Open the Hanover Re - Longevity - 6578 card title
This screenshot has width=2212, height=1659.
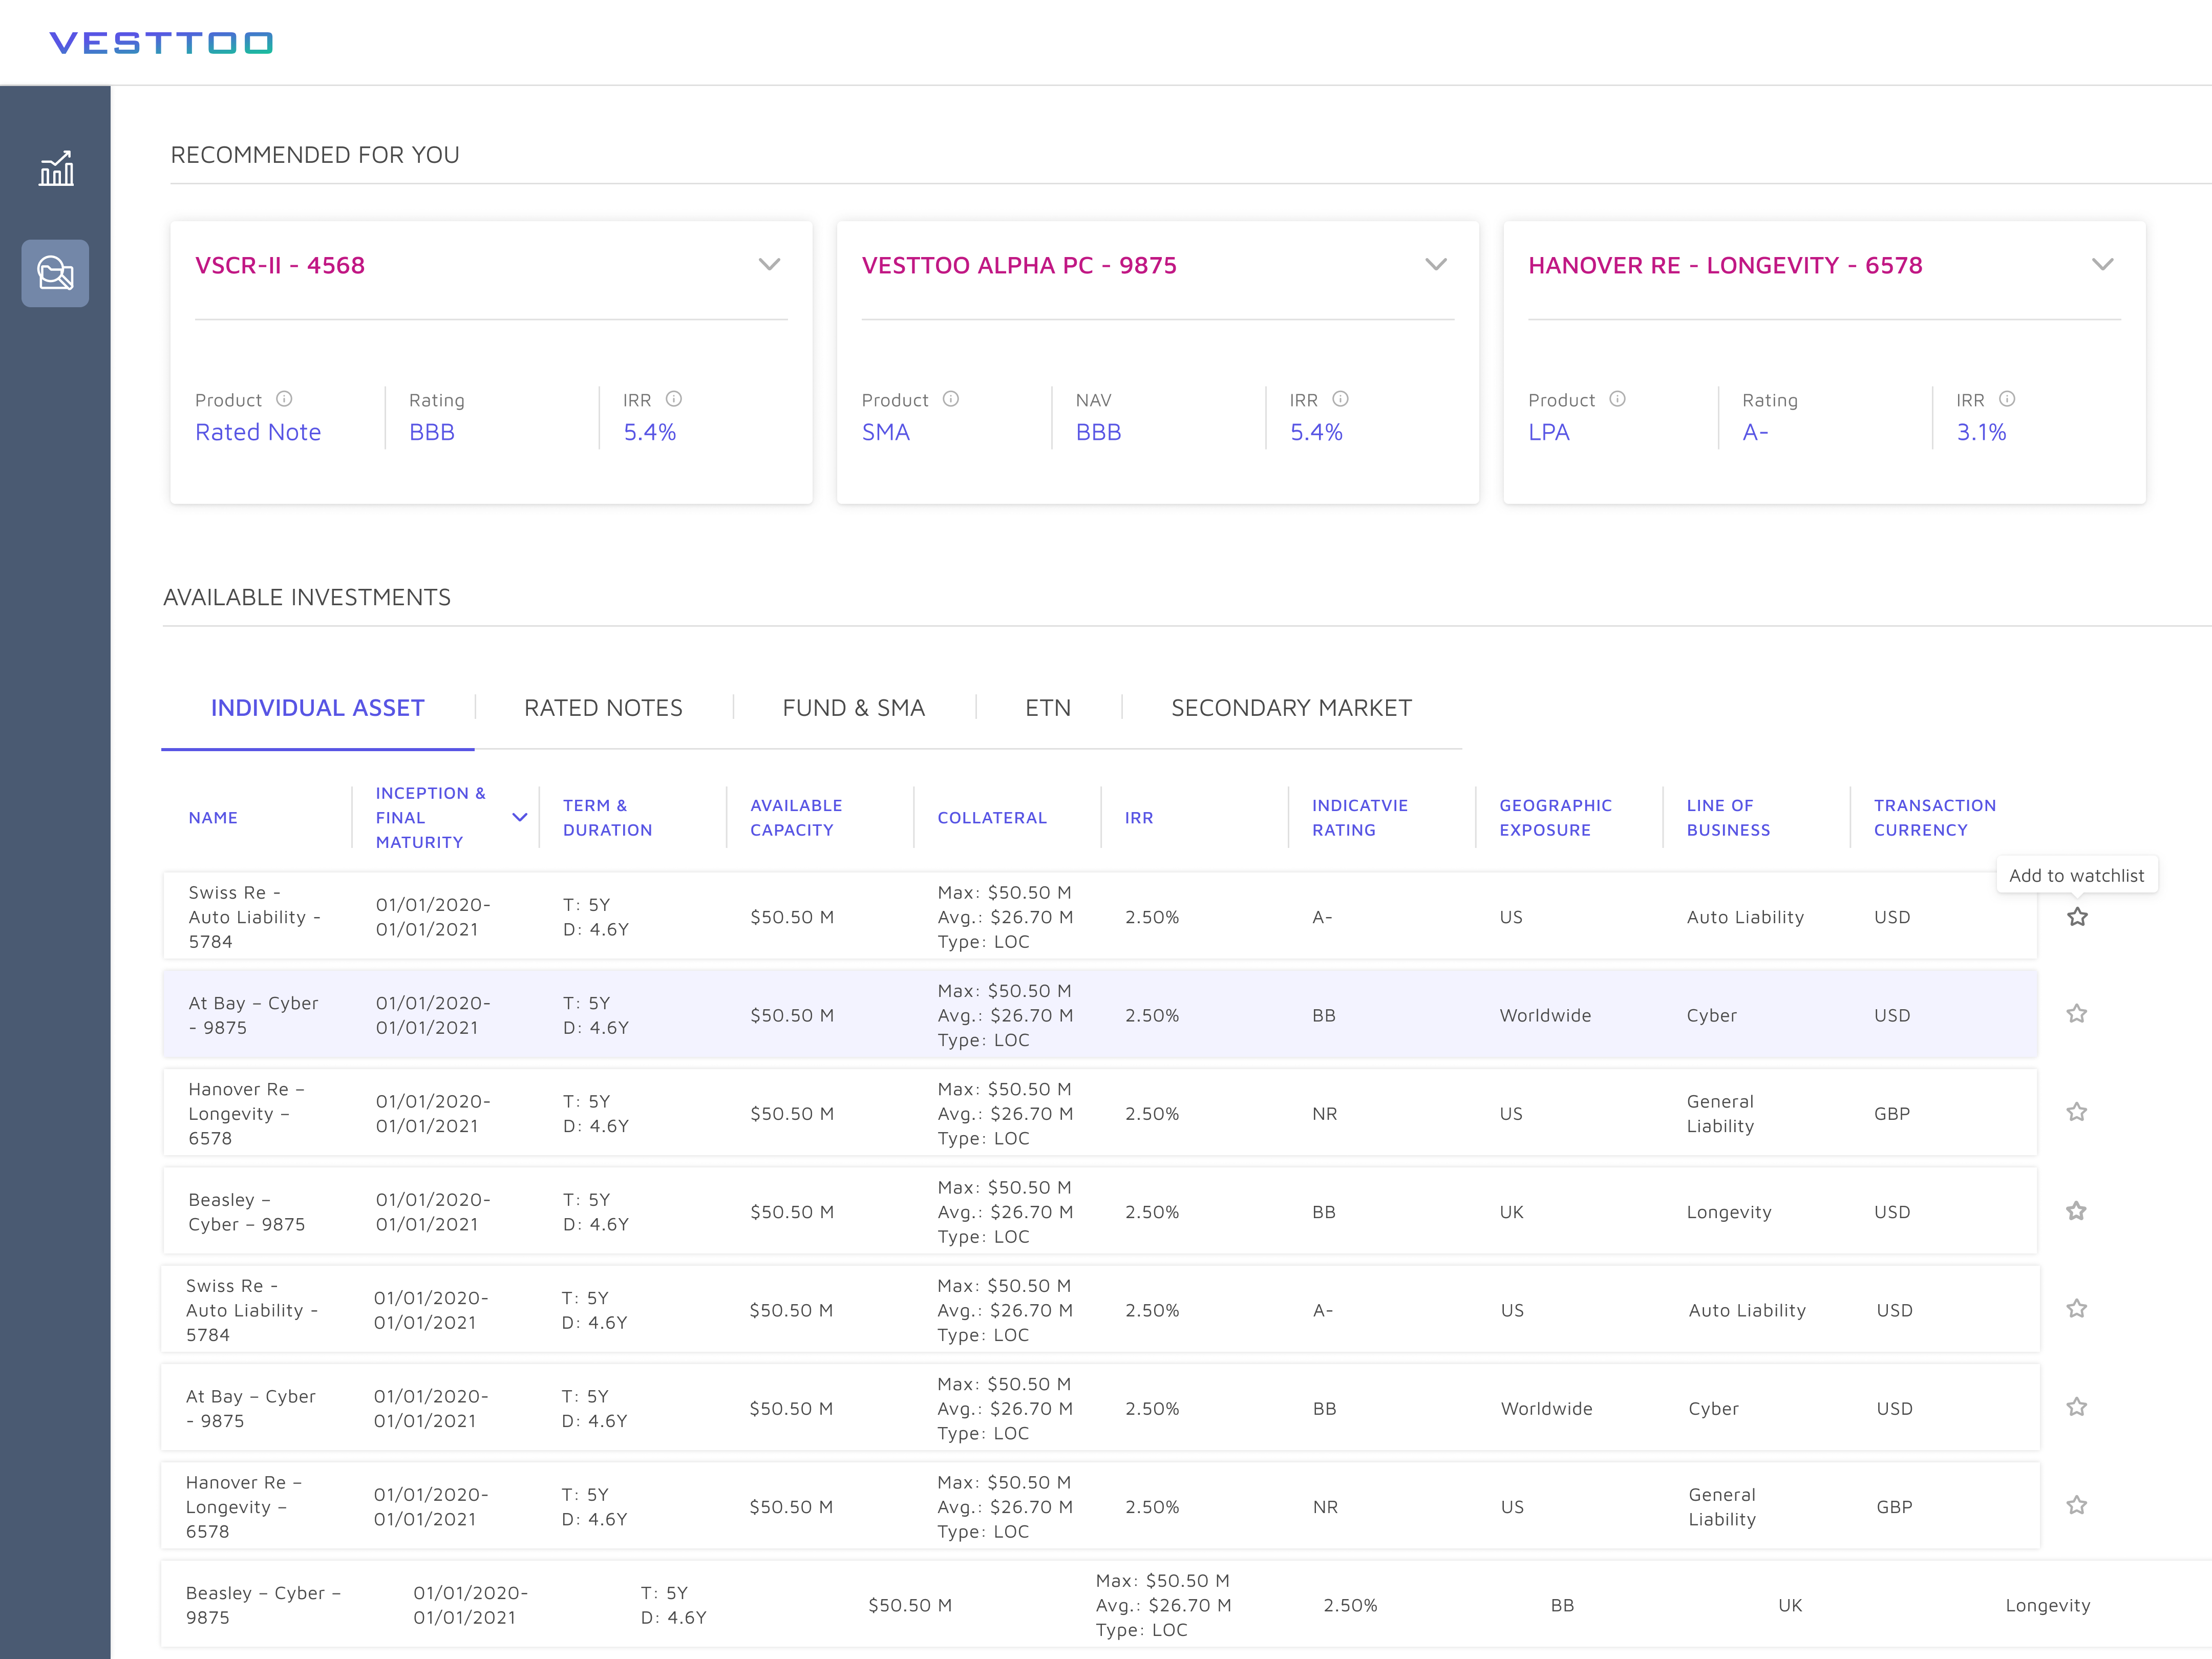point(1725,265)
